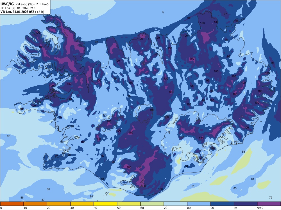The width and height of the screenshot is (281, 210).
Task: Select the medium blue 80–90 legend swatch
Action: 199,204
